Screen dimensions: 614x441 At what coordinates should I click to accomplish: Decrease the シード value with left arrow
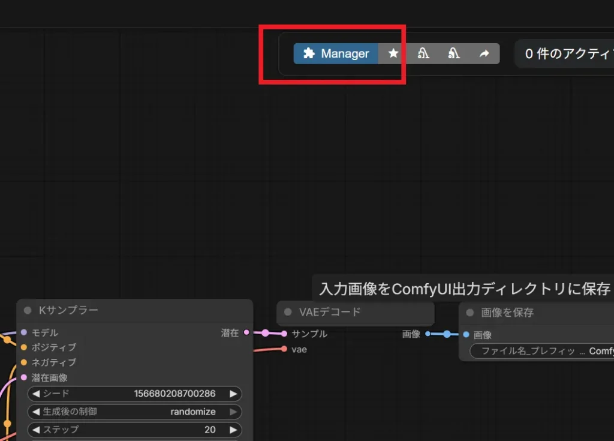tap(35, 394)
